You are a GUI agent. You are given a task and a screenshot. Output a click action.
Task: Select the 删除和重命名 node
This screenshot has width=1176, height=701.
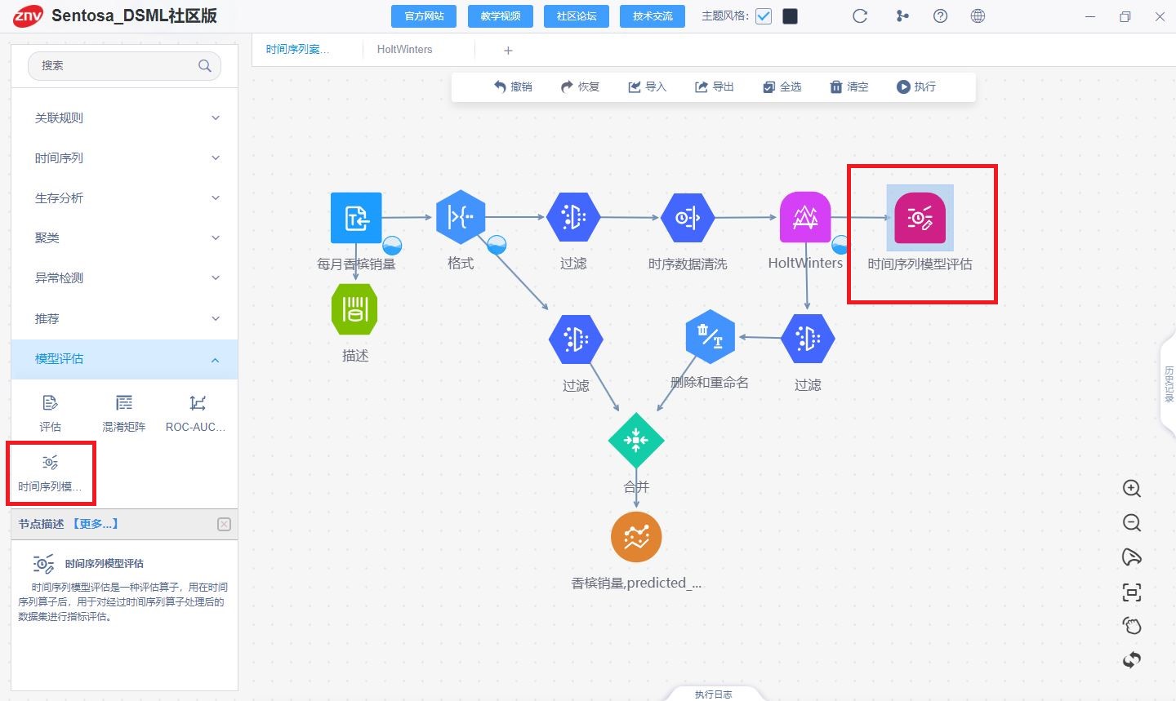(x=710, y=336)
